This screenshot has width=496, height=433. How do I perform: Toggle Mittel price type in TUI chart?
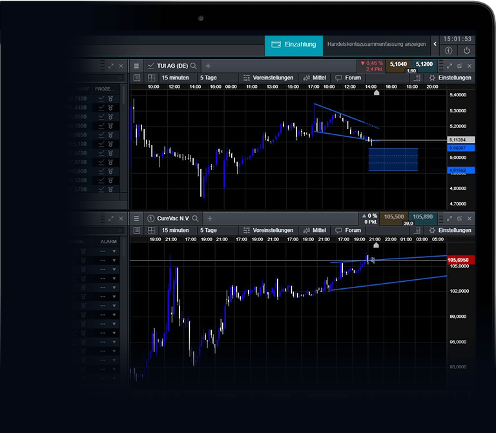click(315, 78)
